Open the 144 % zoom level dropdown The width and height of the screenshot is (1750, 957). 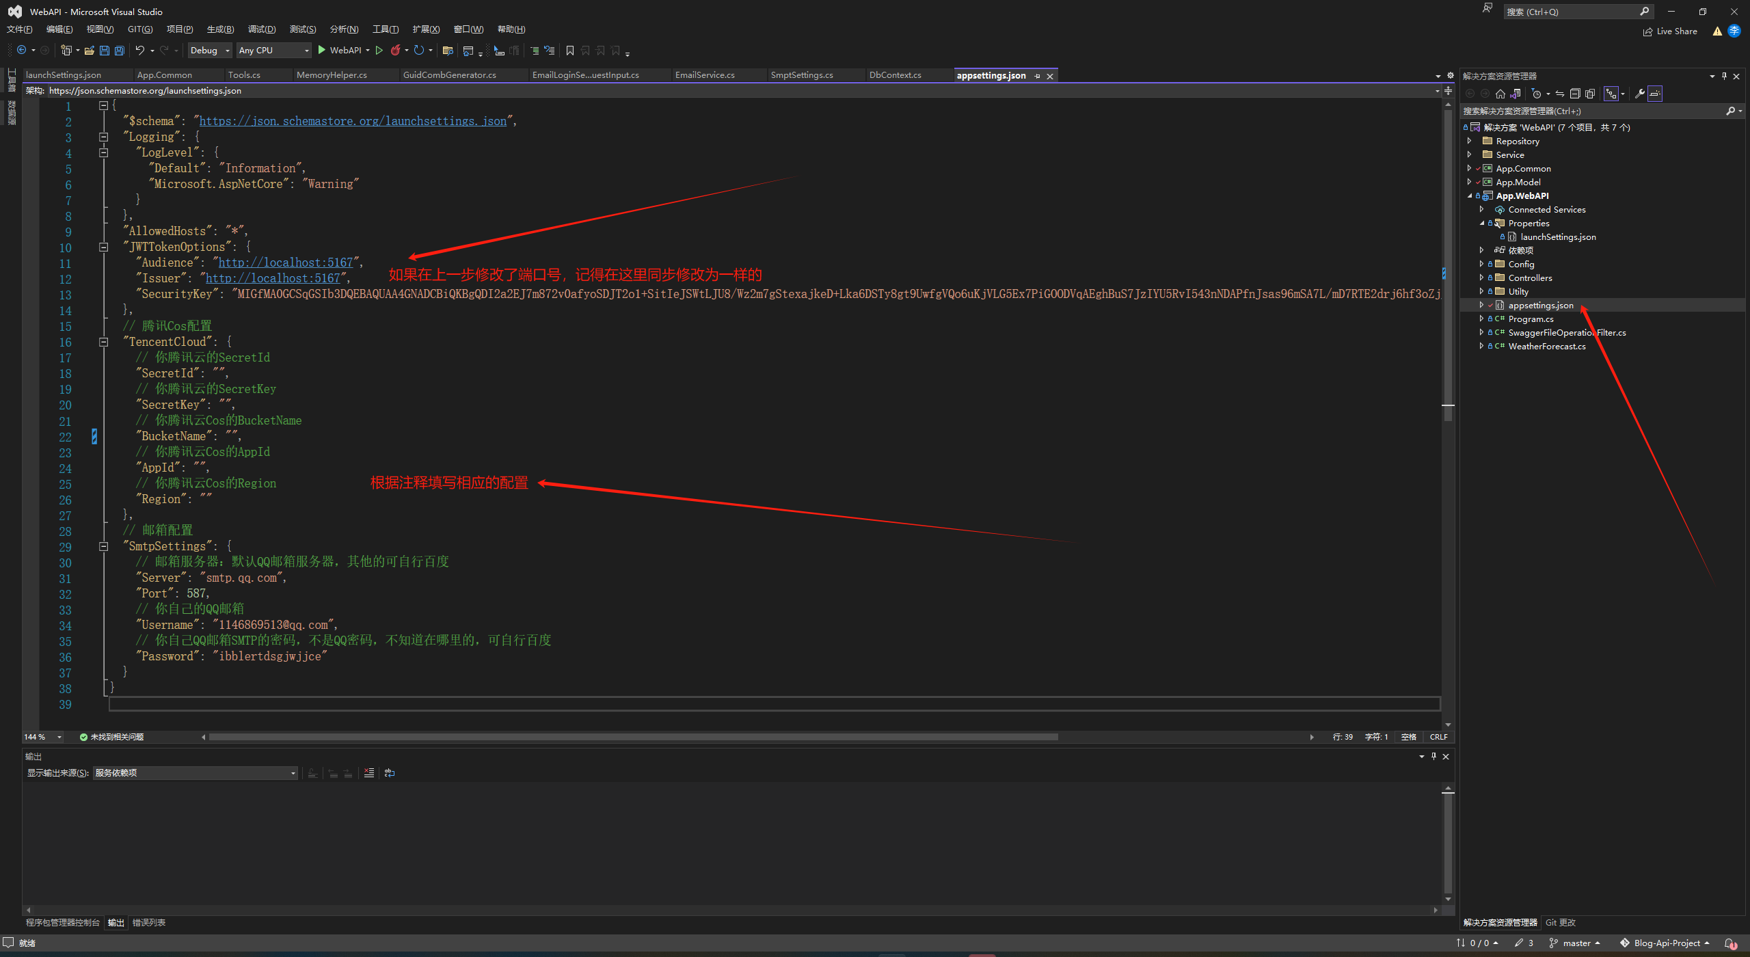click(42, 737)
